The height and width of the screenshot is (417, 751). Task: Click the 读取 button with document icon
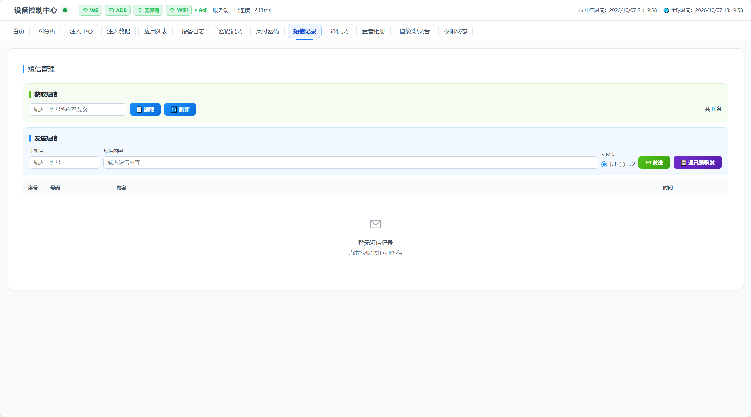[x=145, y=109]
